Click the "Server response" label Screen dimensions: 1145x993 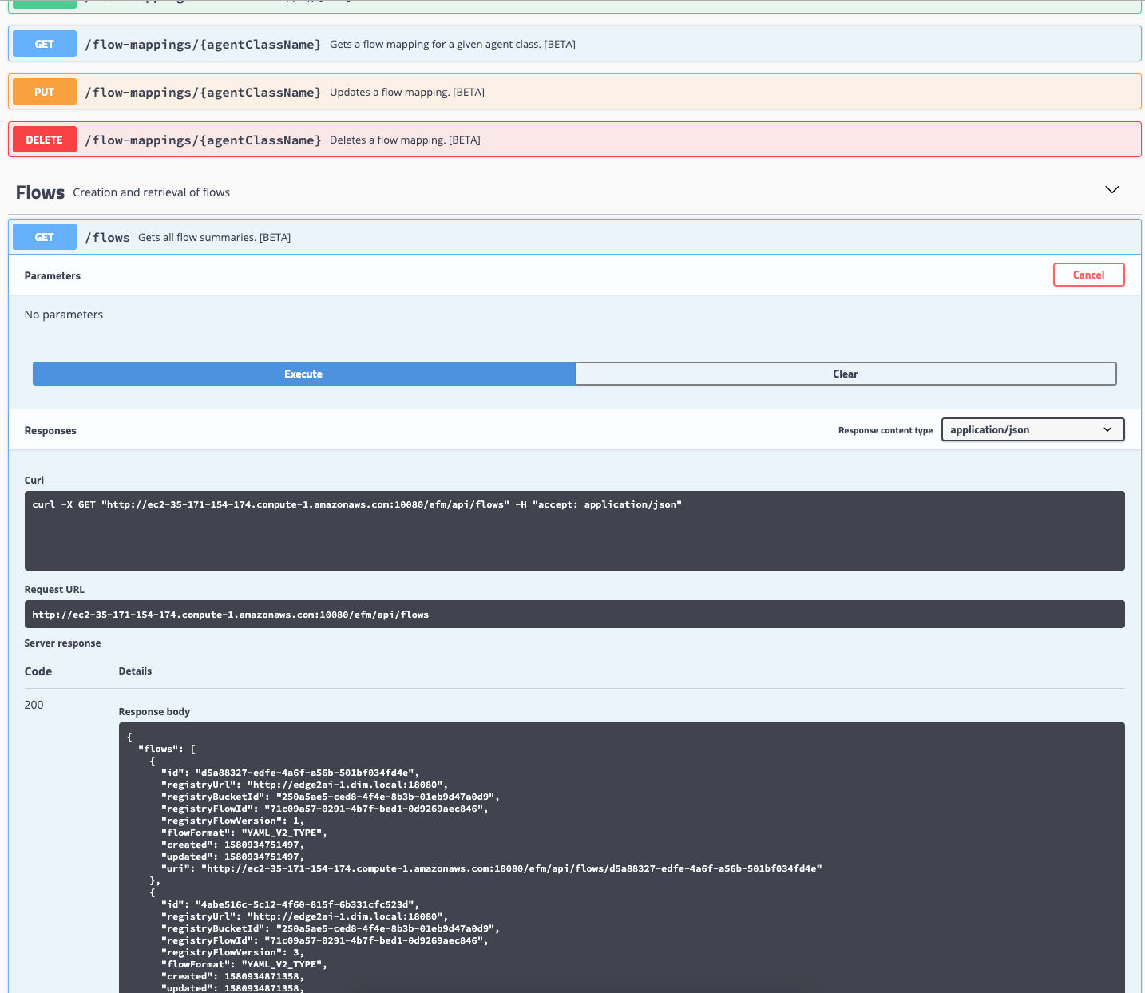click(x=62, y=643)
